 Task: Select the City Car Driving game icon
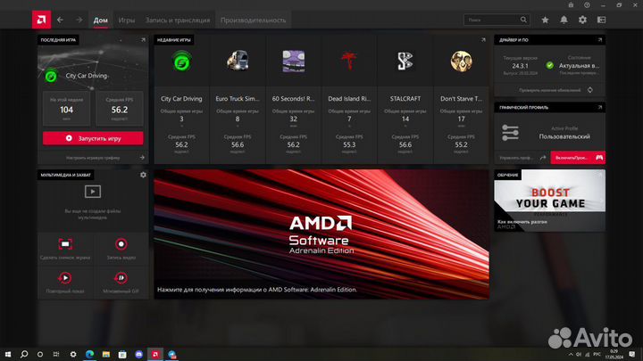click(181, 62)
